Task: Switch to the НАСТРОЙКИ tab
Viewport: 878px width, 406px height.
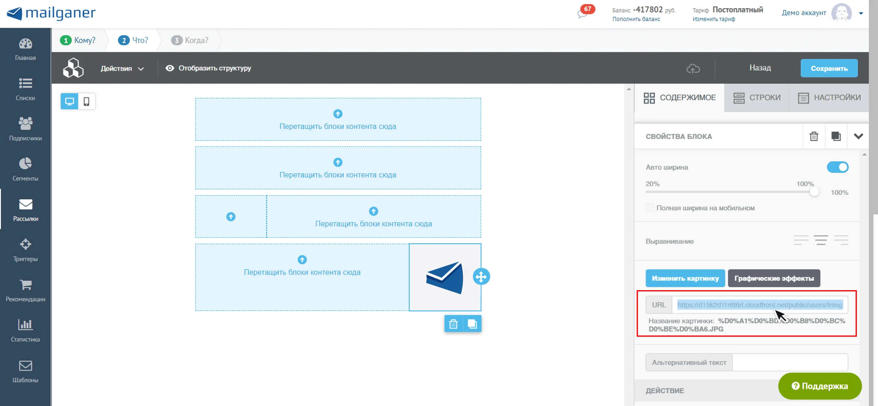Action: point(829,98)
